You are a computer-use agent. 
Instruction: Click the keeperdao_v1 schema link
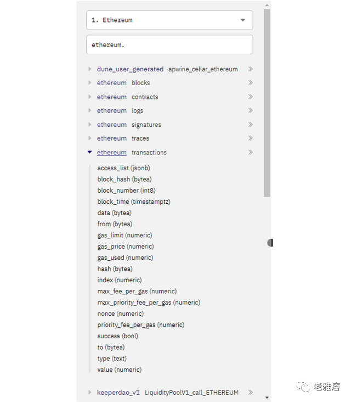pos(118,393)
